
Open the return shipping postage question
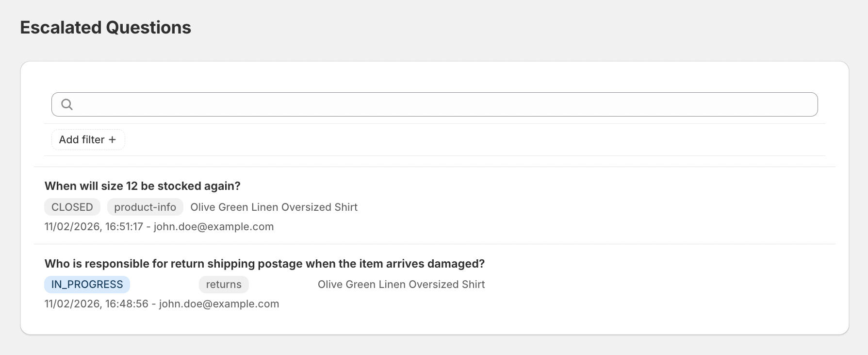click(264, 264)
